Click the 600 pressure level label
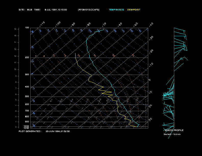 click(27, 105)
